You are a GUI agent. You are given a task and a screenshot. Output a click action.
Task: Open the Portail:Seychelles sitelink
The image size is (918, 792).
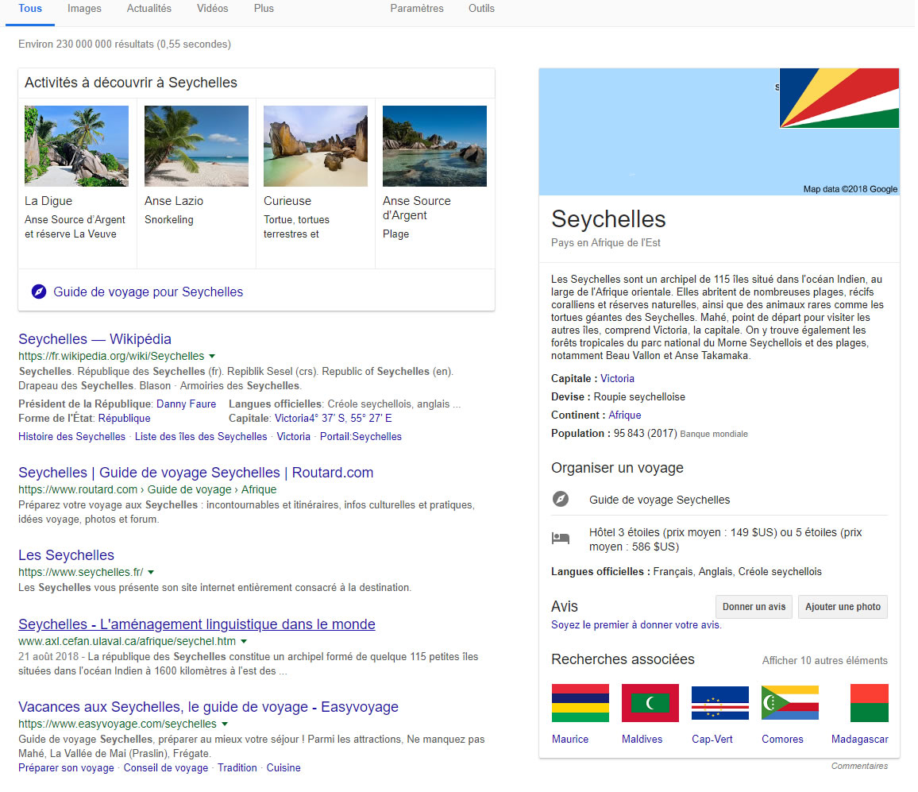[361, 436]
